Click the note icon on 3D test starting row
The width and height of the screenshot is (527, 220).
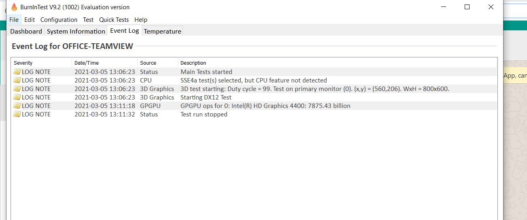click(x=17, y=89)
